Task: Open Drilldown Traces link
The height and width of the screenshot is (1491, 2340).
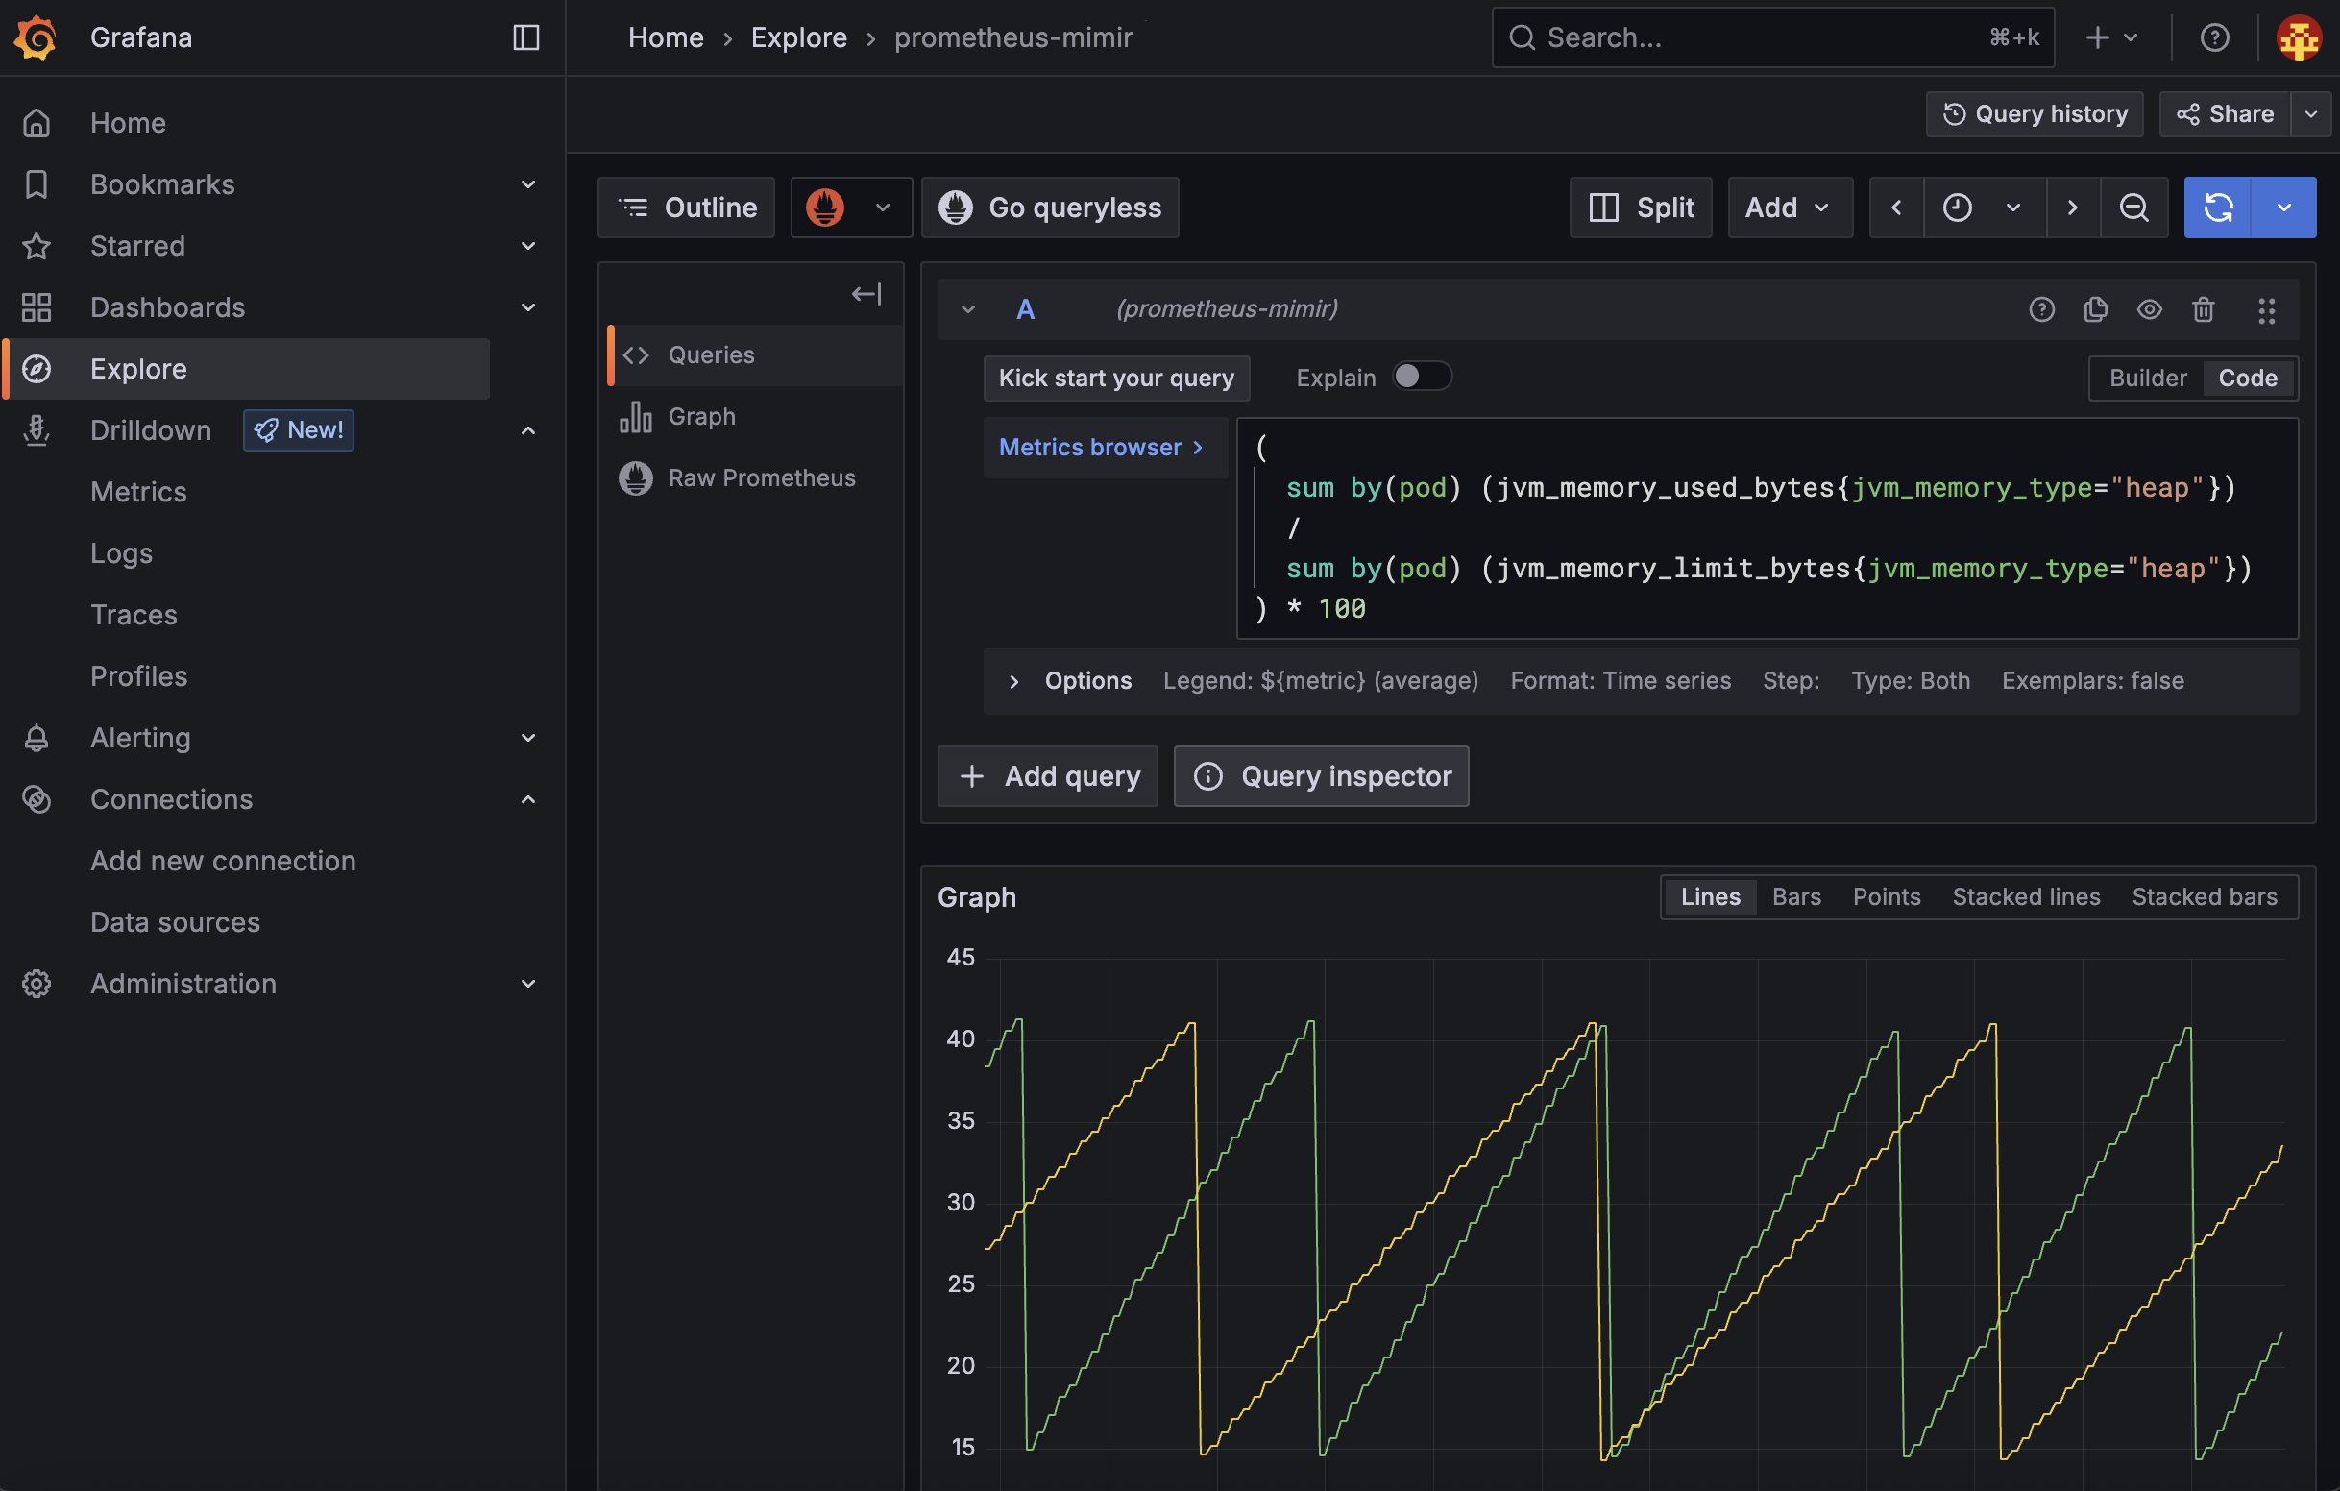Action: [x=134, y=614]
